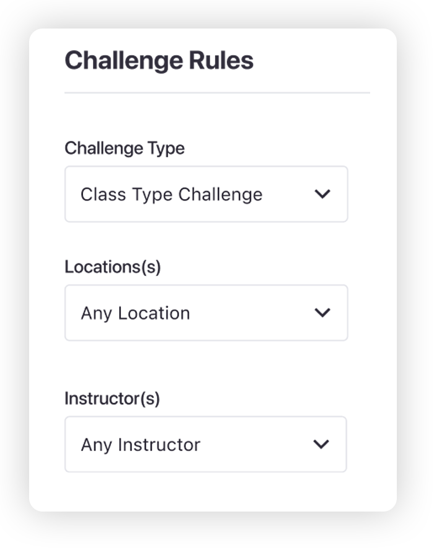434x550 pixels.
Task: Click the word Type in Challenge Type label
Action: point(166,149)
